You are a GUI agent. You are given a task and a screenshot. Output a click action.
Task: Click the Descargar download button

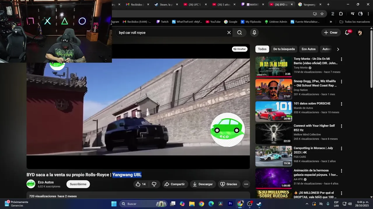203,184
